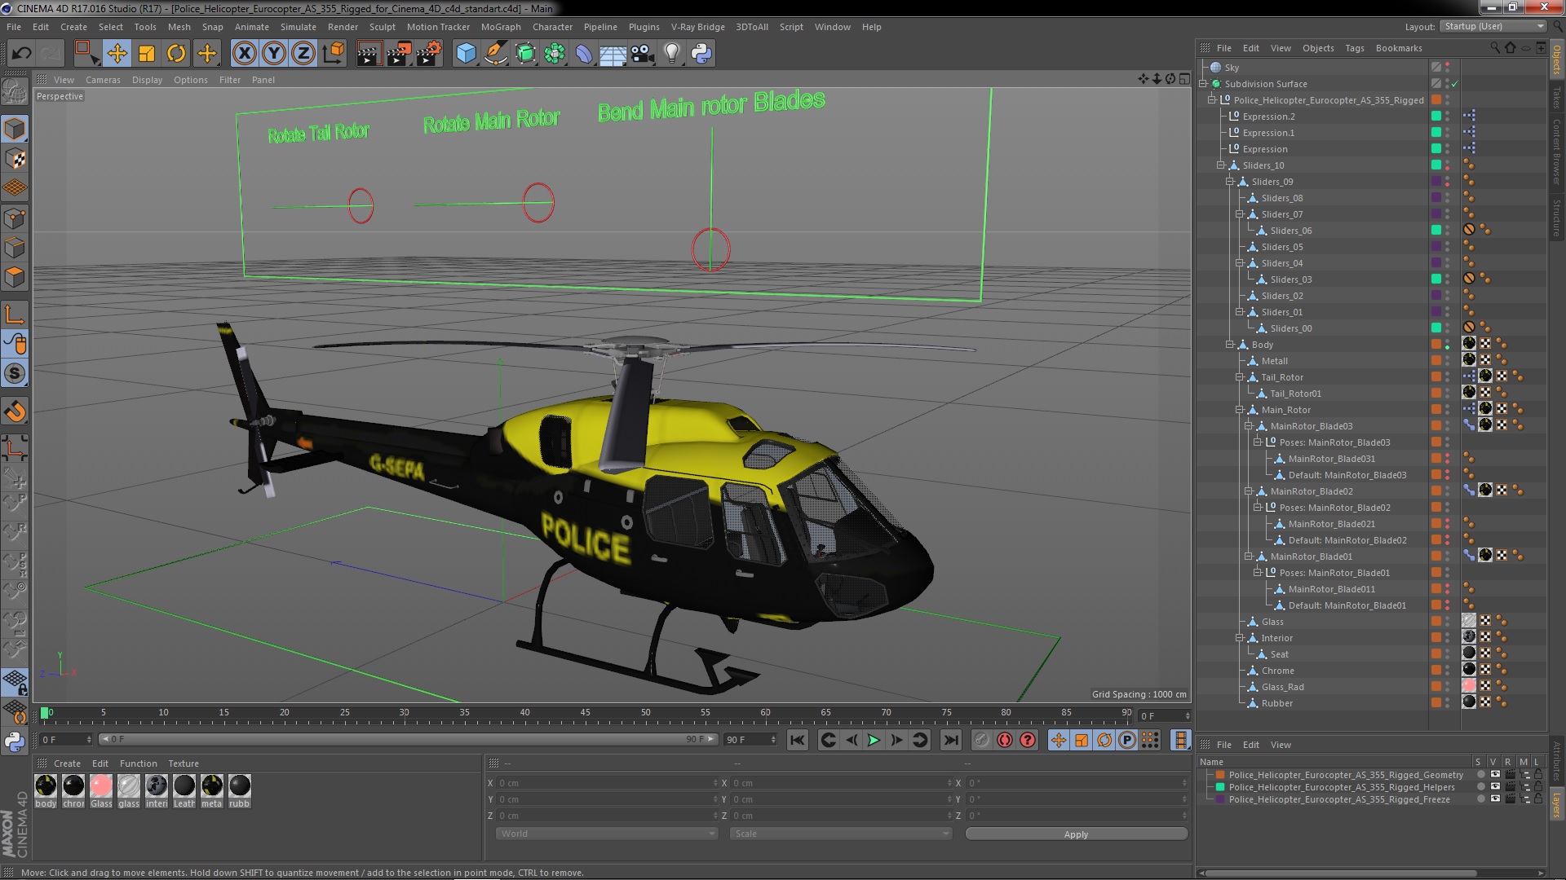Open Edit Render Settings icon

point(429,54)
